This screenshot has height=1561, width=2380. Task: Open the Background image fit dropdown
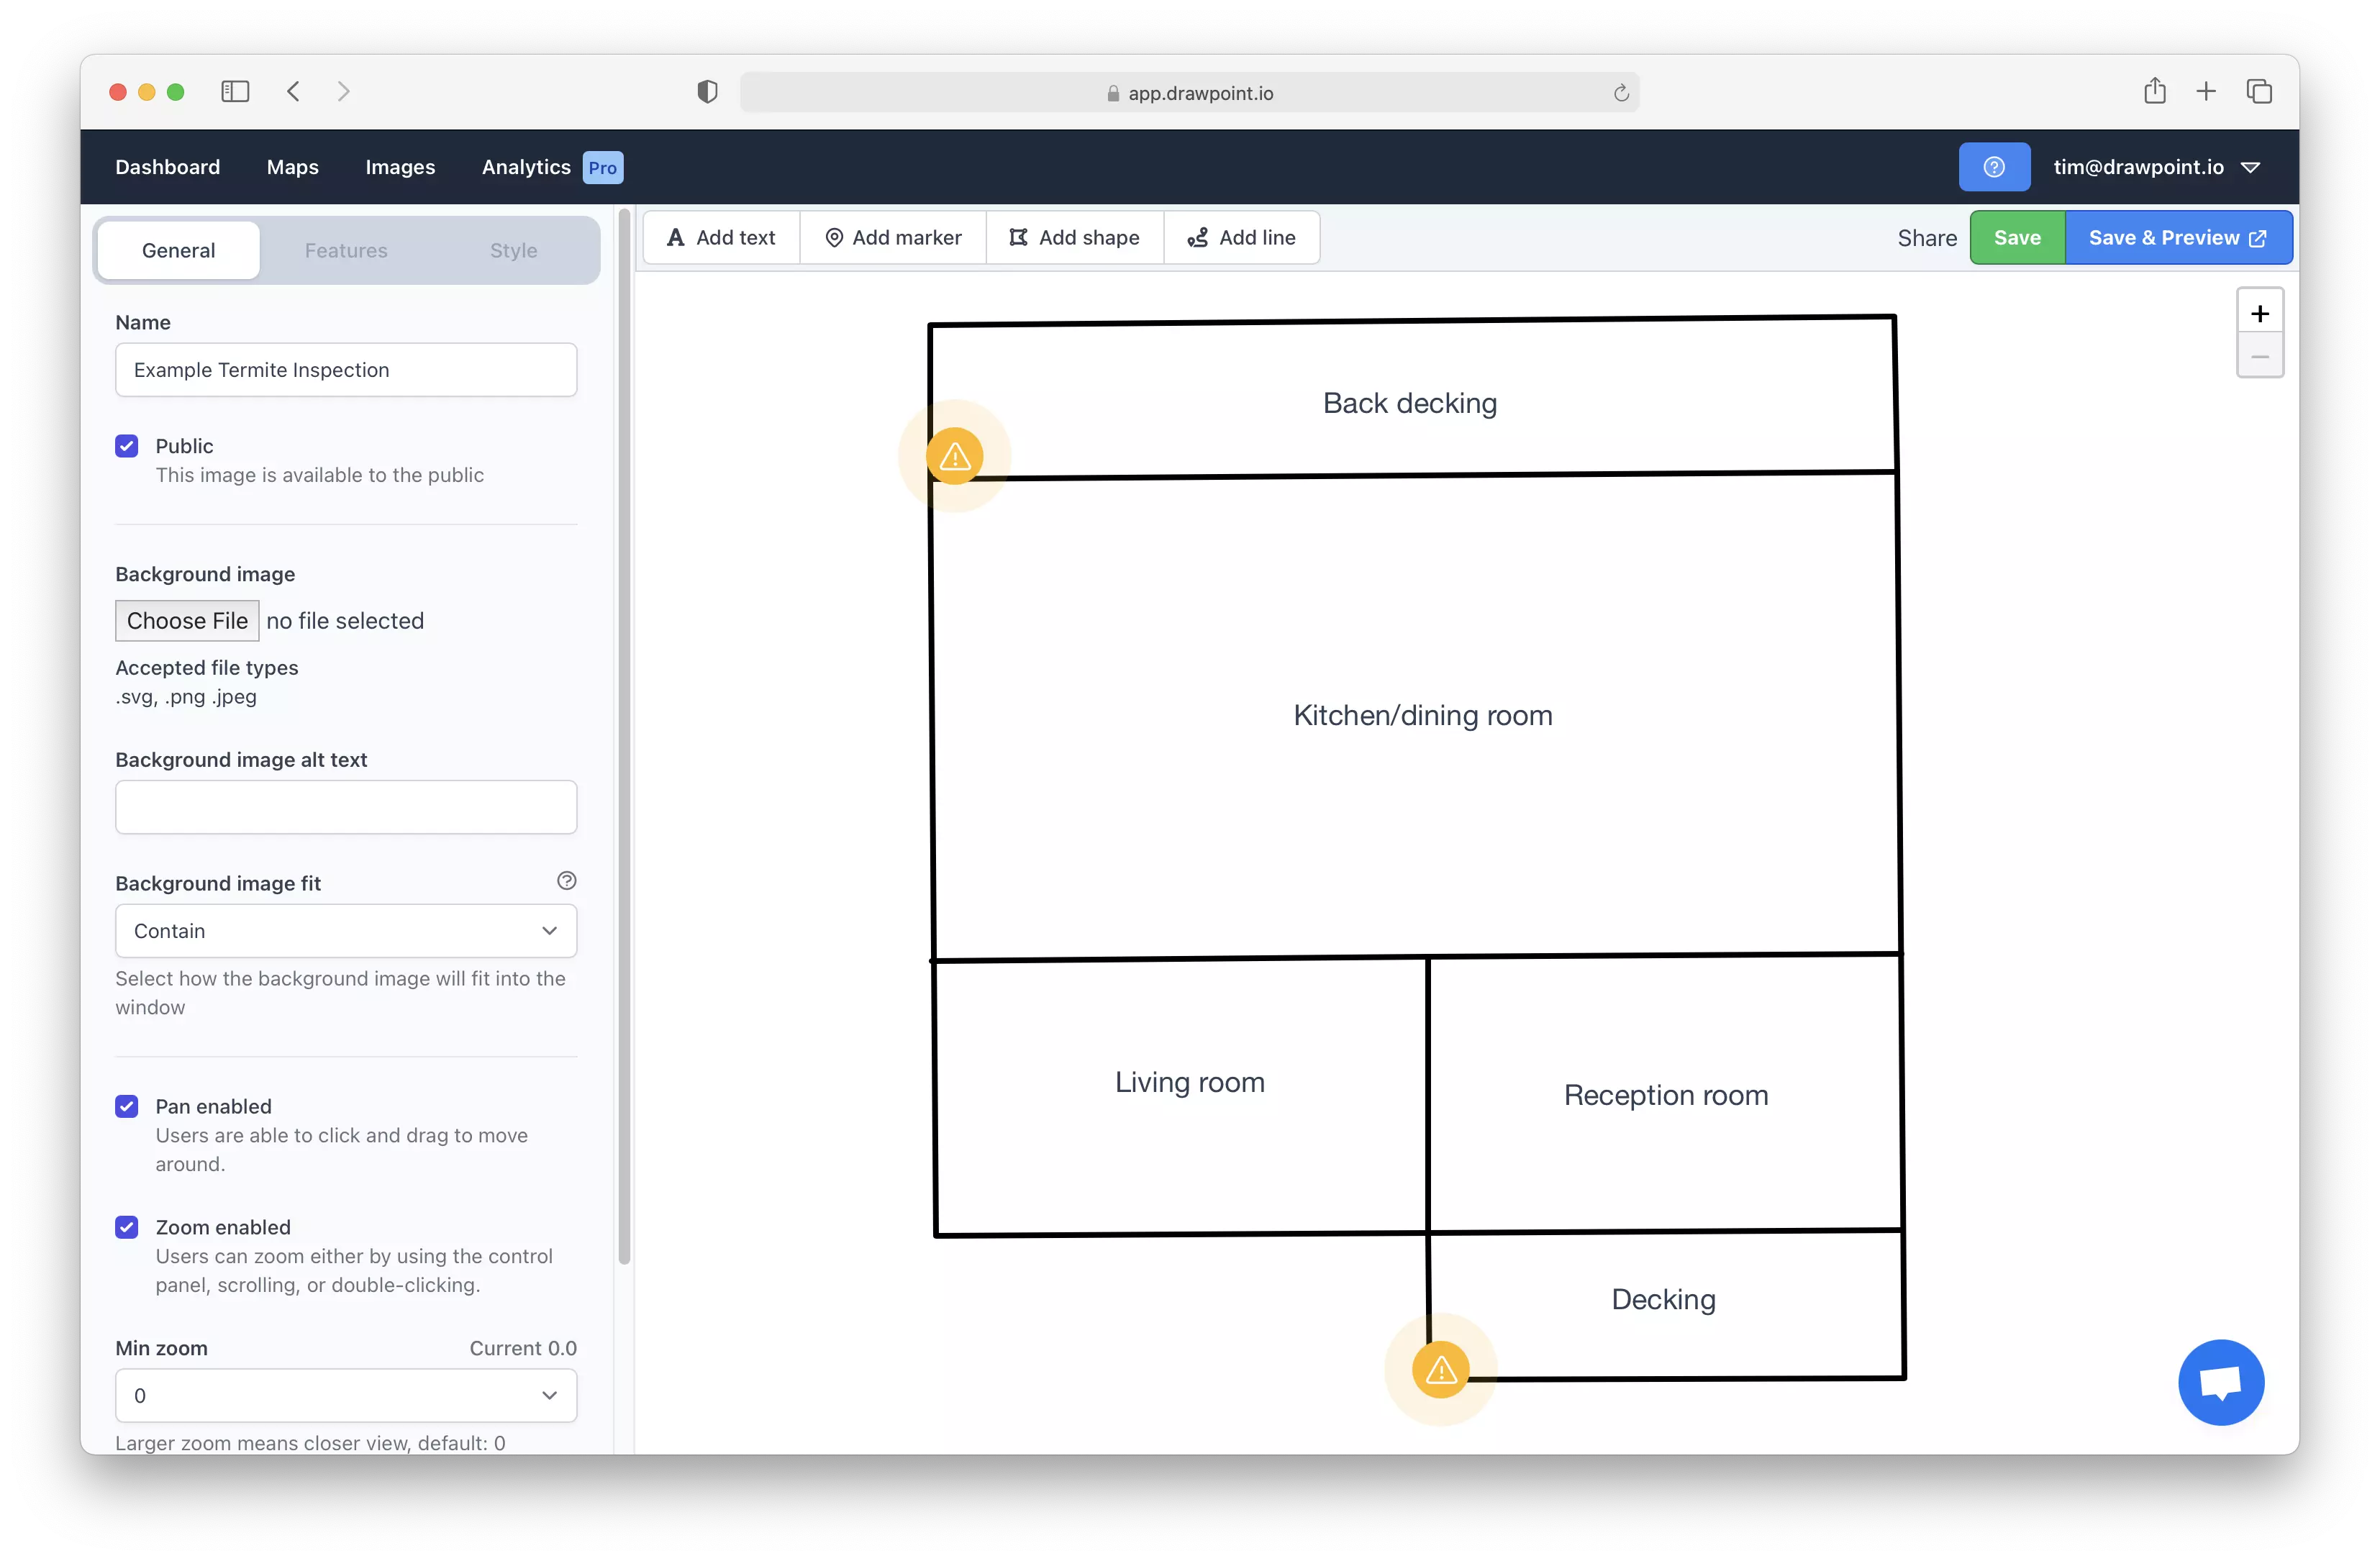tap(345, 930)
